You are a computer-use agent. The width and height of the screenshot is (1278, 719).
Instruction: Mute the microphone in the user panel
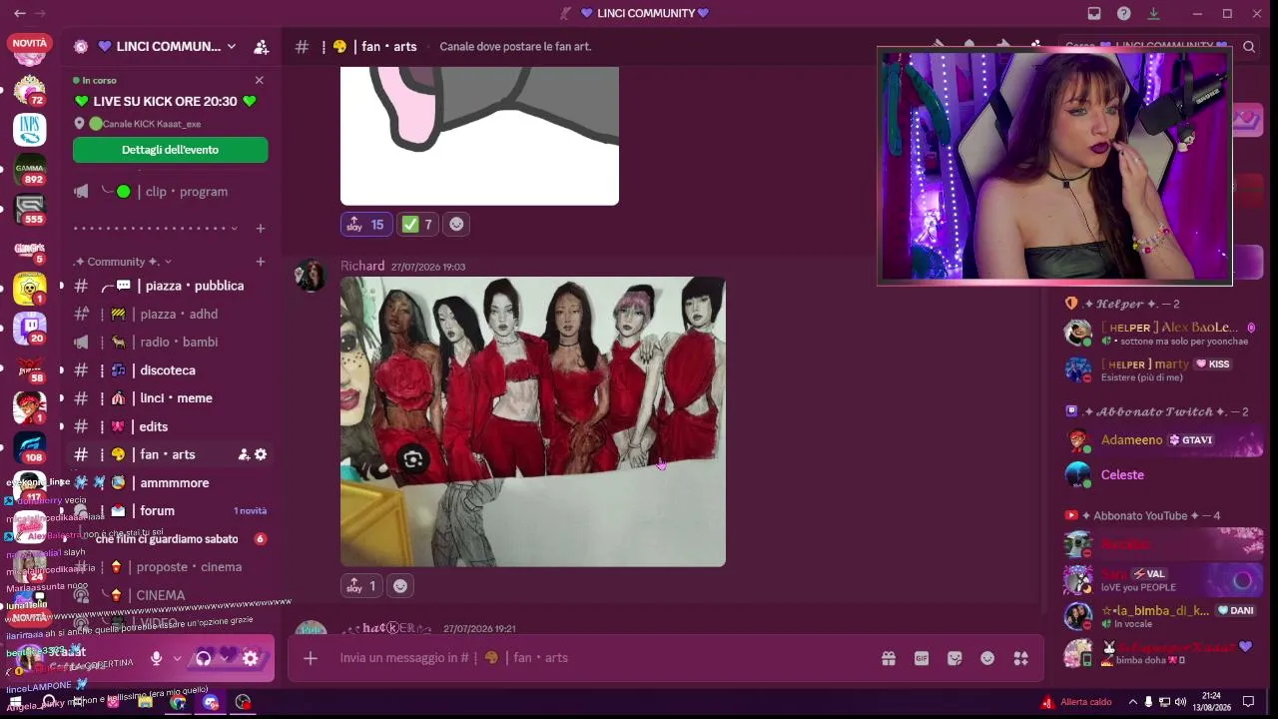156,658
